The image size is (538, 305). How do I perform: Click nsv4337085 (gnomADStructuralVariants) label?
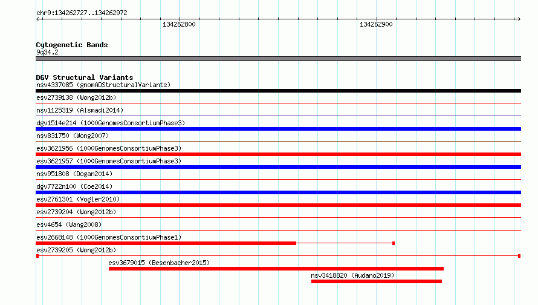[x=103, y=85]
